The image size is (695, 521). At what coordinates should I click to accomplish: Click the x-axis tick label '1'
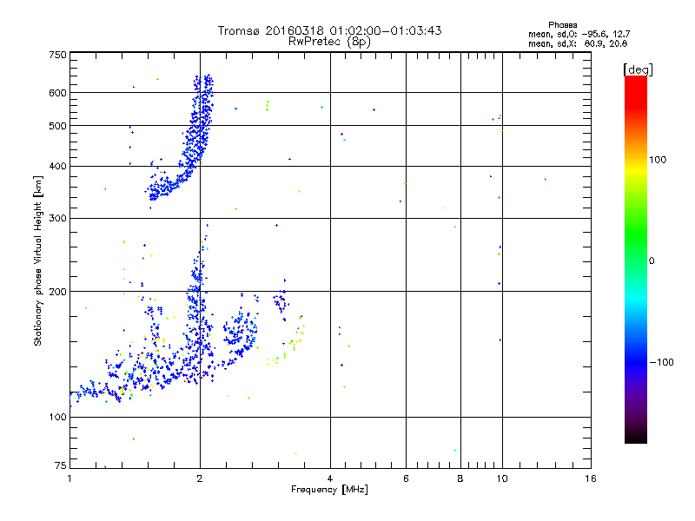pyautogui.click(x=69, y=478)
